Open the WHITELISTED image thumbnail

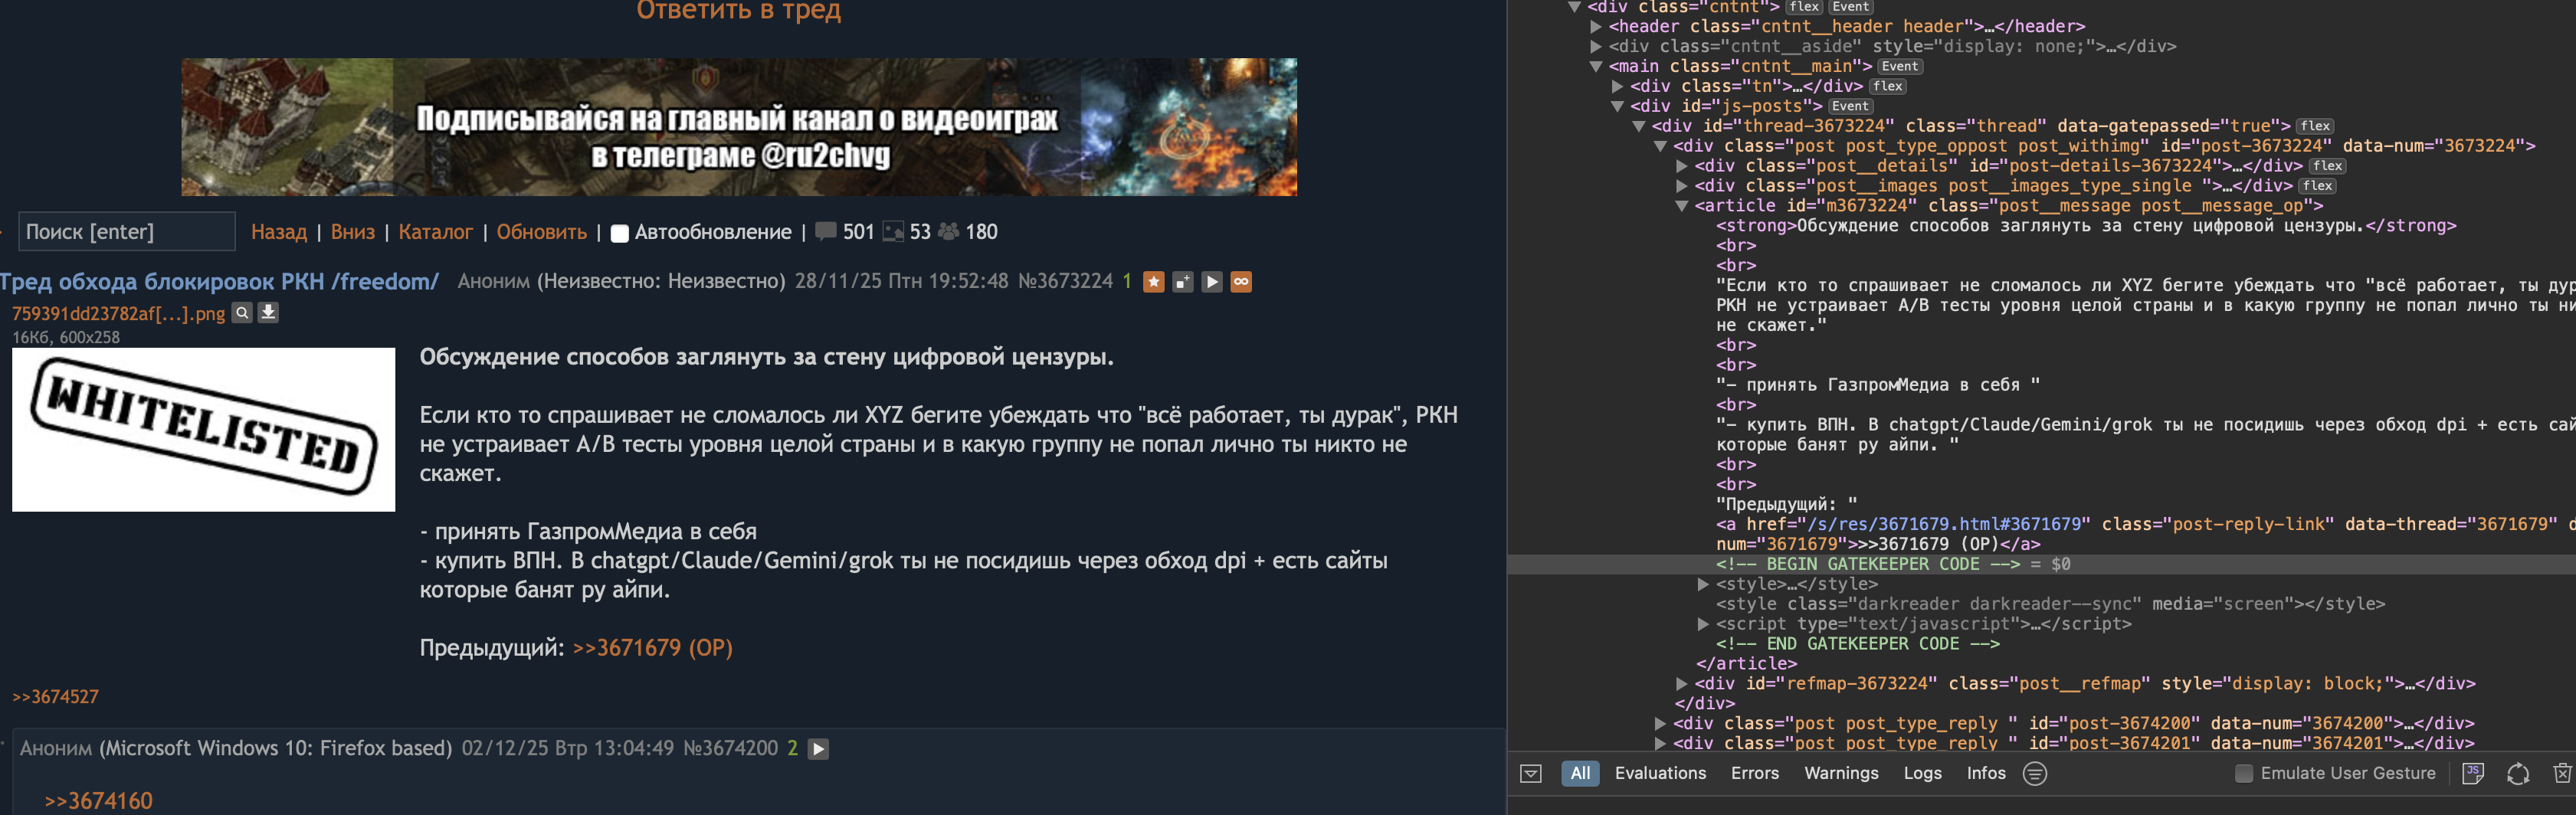coord(203,430)
